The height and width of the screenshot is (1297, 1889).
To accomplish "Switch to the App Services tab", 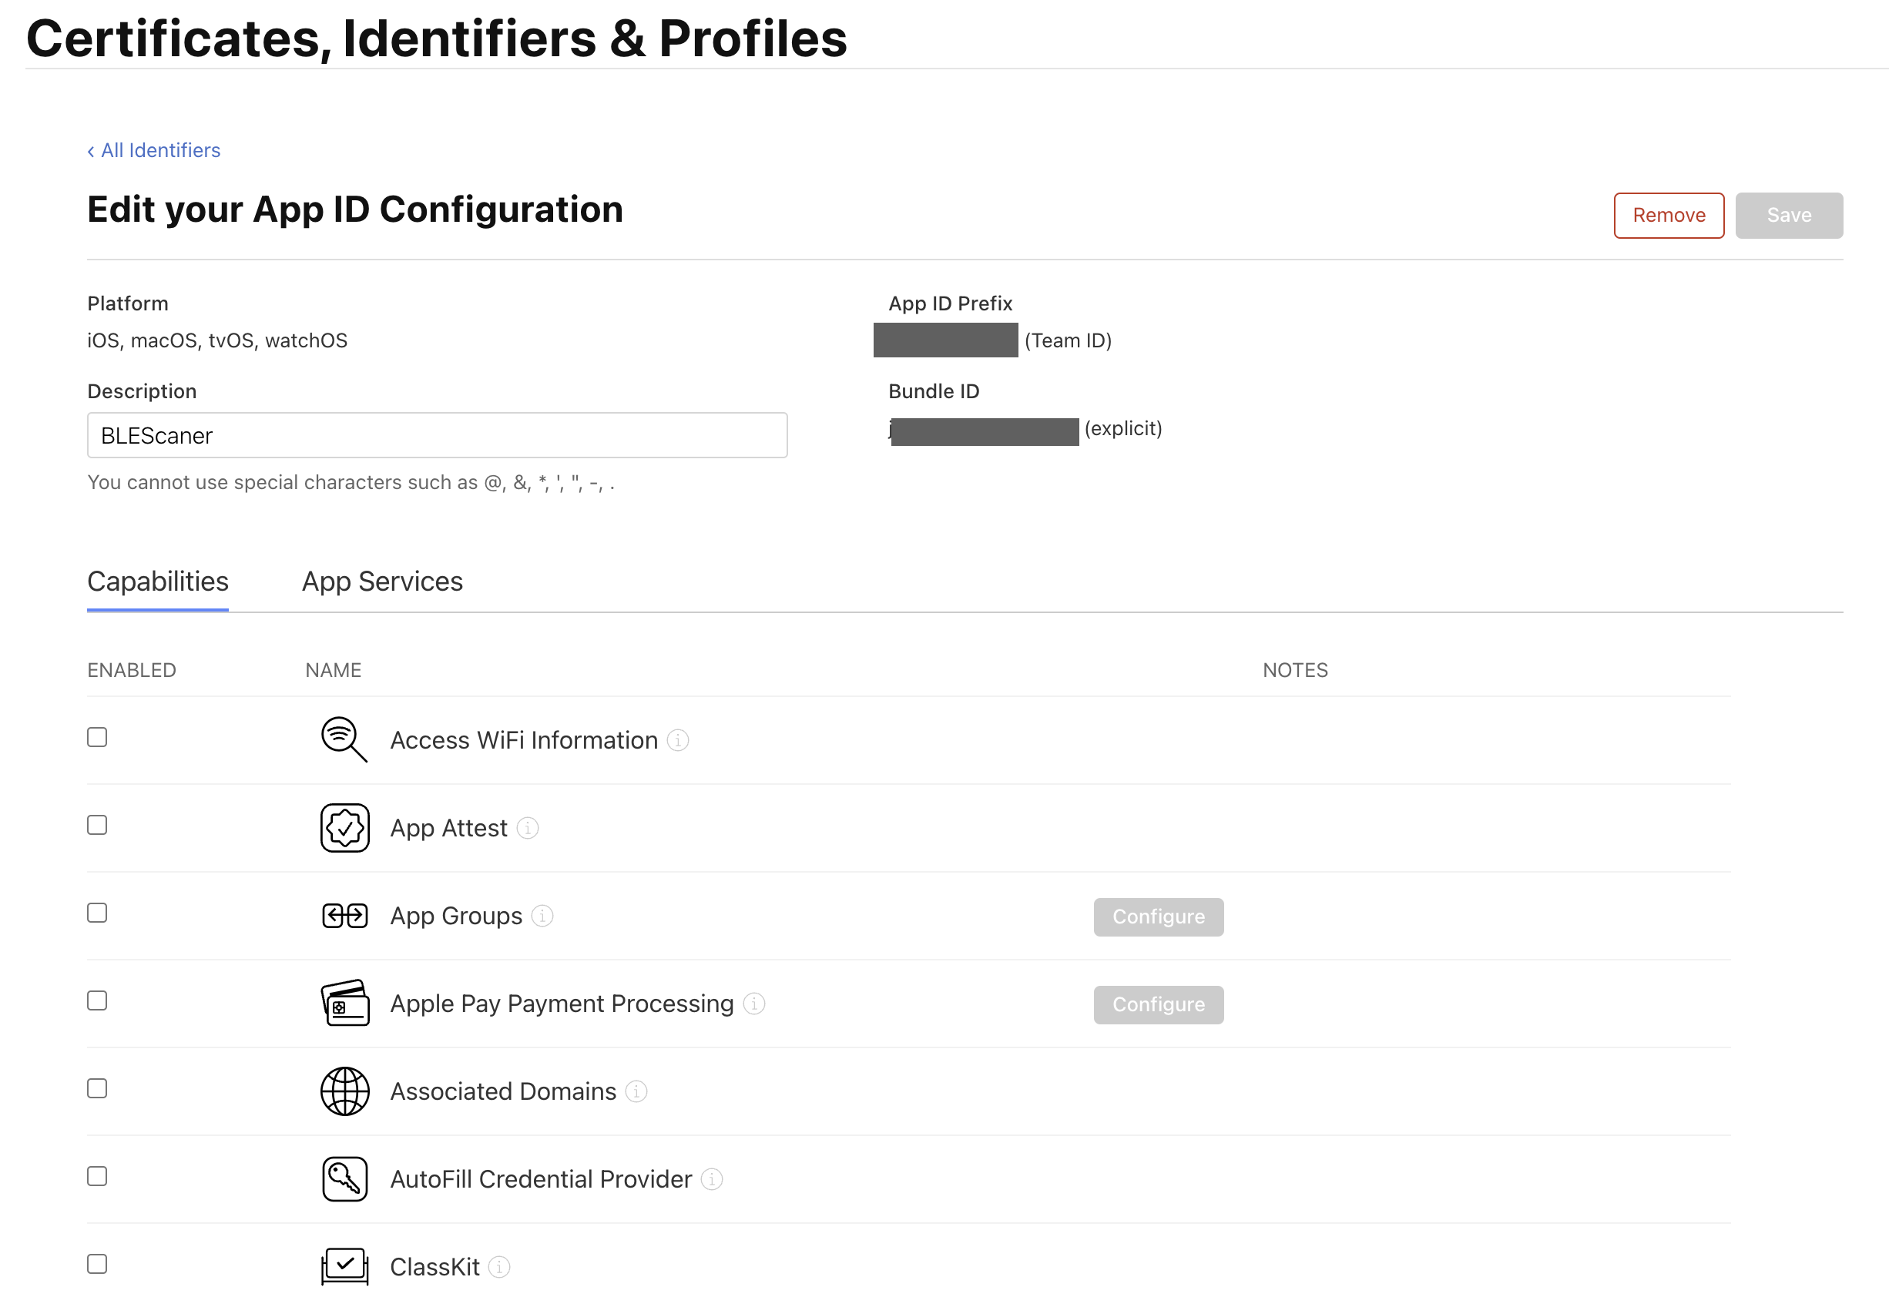I will [382, 581].
